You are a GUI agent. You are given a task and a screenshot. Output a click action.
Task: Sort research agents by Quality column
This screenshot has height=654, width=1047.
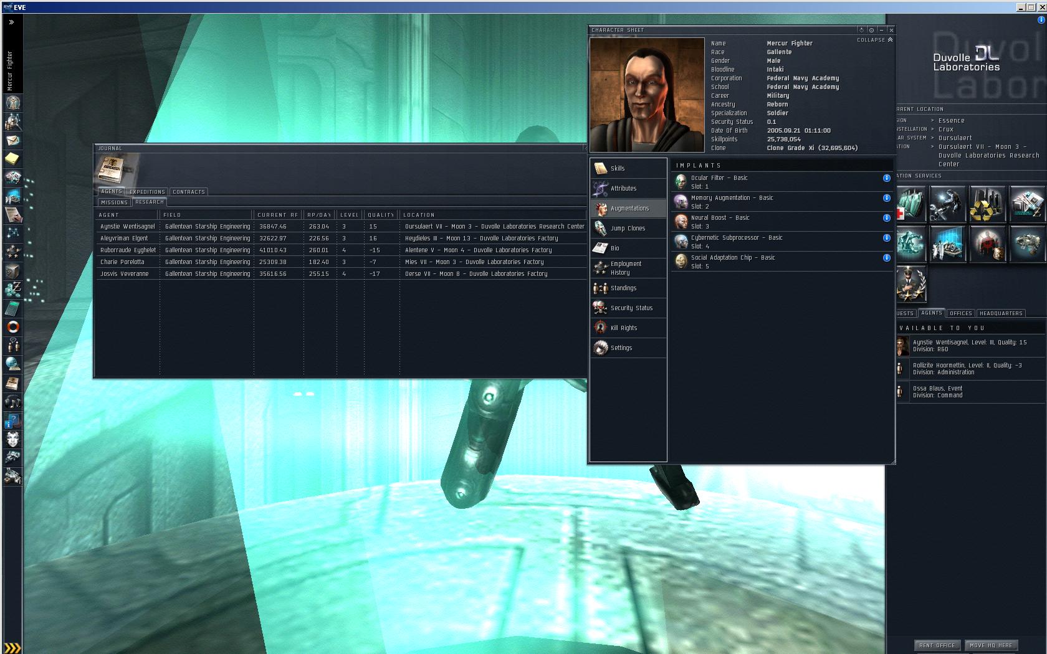pos(381,215)
